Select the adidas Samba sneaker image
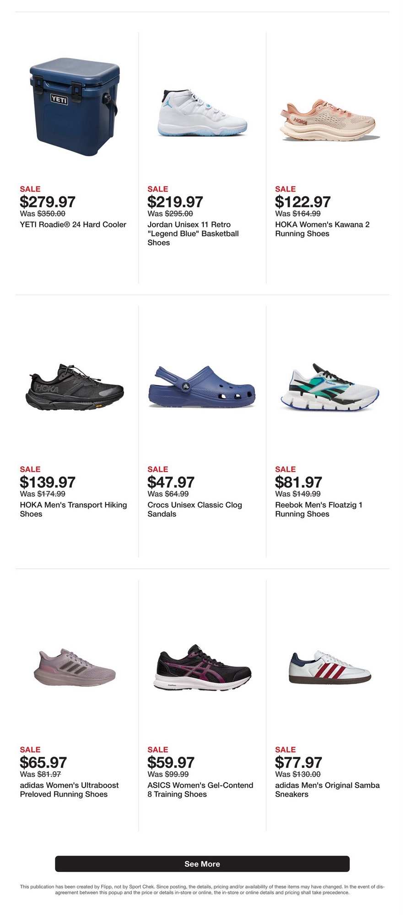 click(x=329, y=668)
